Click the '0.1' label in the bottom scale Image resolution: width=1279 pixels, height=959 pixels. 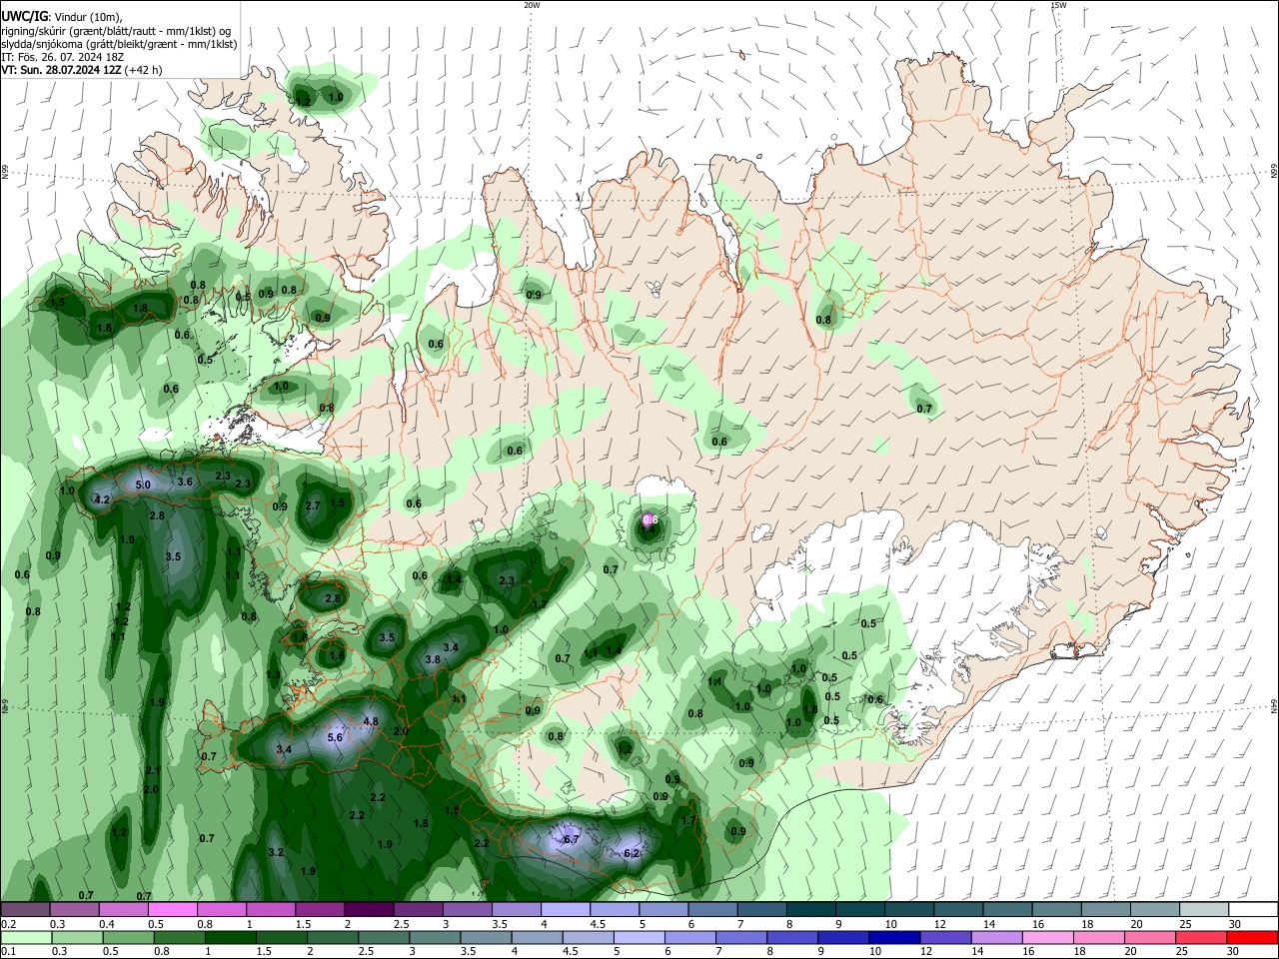[x=8, y=952]
